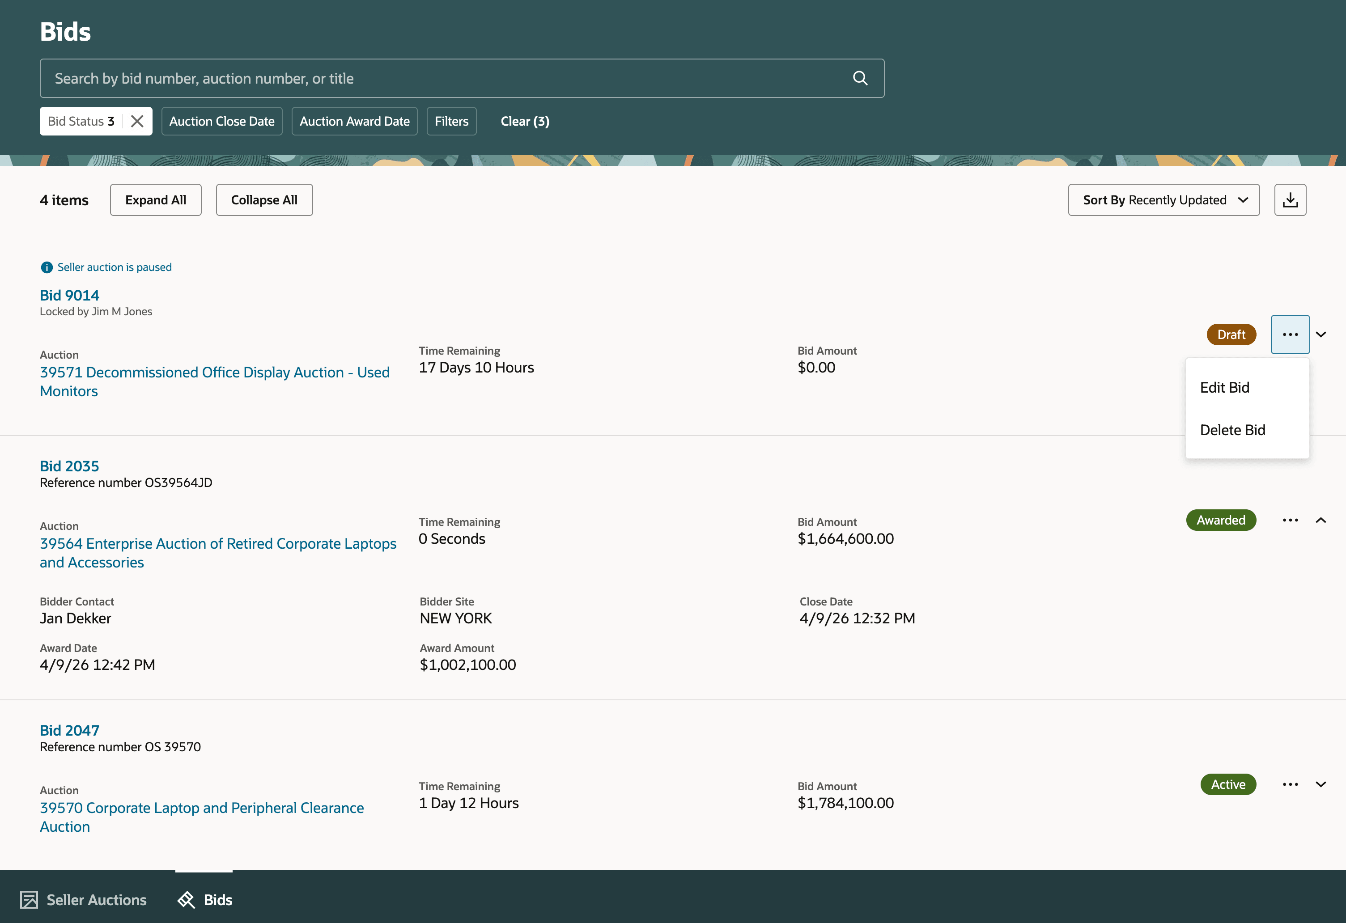The width and height of the screenshot is (1346, 923).
Task: Click the Seller Auctions icon in bottom bar
Action: pyautogui.click(x=29, y=899)
